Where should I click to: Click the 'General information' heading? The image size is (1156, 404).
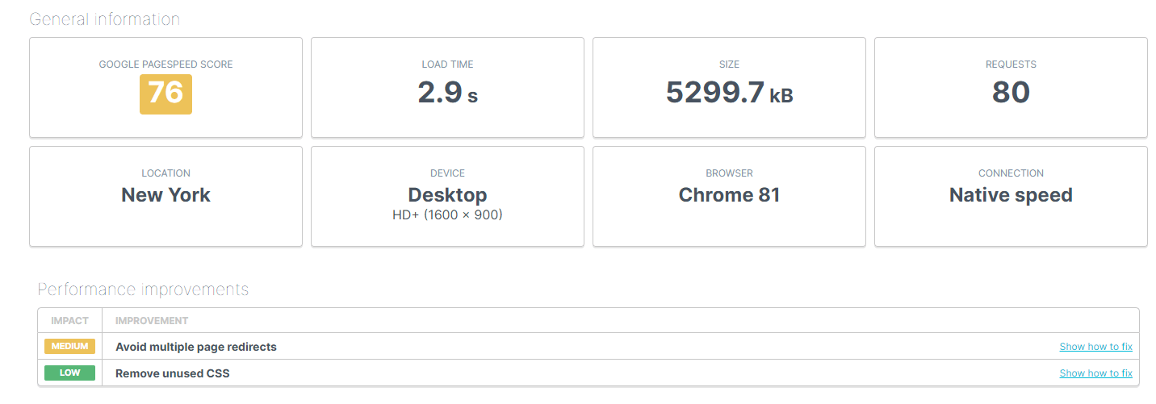[x=105, y=19]
